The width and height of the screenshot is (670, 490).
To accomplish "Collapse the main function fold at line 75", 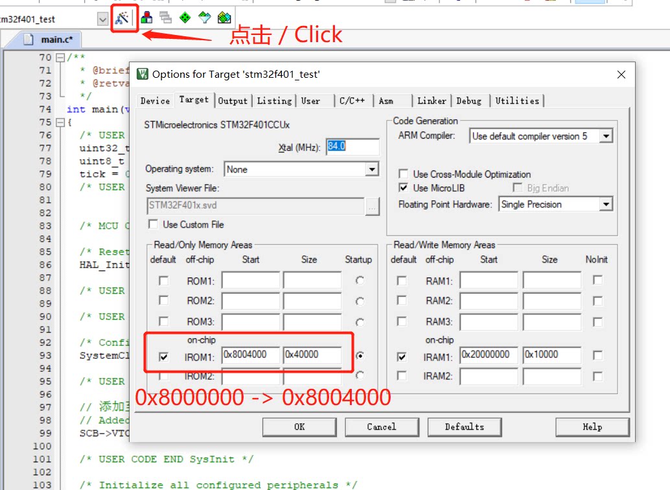I will click(60, 122).
